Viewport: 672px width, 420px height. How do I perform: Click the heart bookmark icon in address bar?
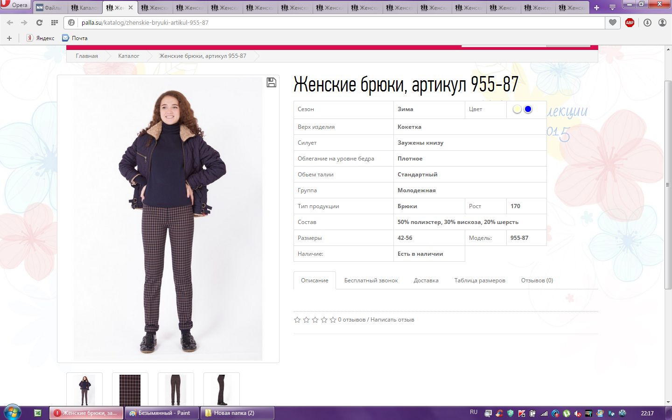click(613, 22)
